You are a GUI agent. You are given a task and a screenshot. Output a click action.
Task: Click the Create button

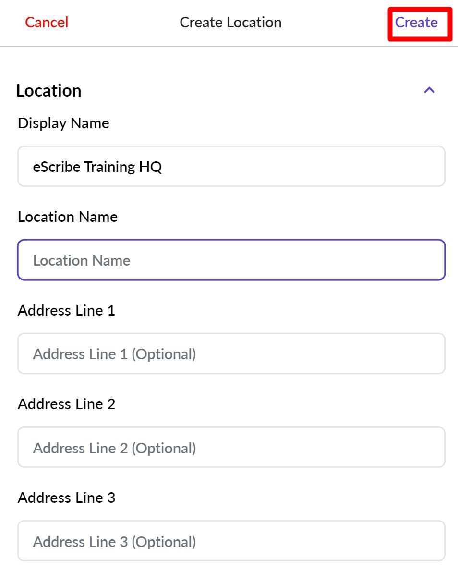point(416,23)
